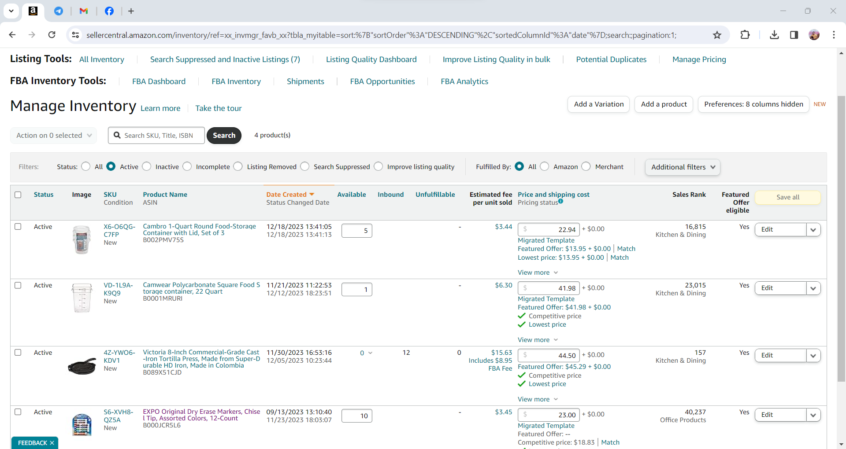Expand the Additional filters dropdown
This screenshot has height=449, width=846.
(683, 167)
